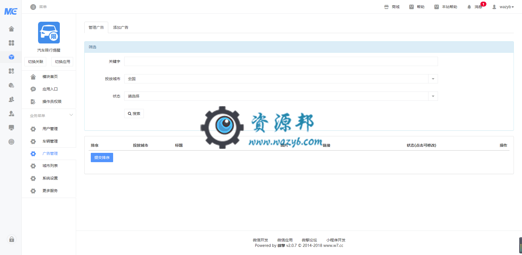The width and height of the screenshot is (522, 255).
Task: Open 本站帮助 site help link
Action: (x=446, y=7)
